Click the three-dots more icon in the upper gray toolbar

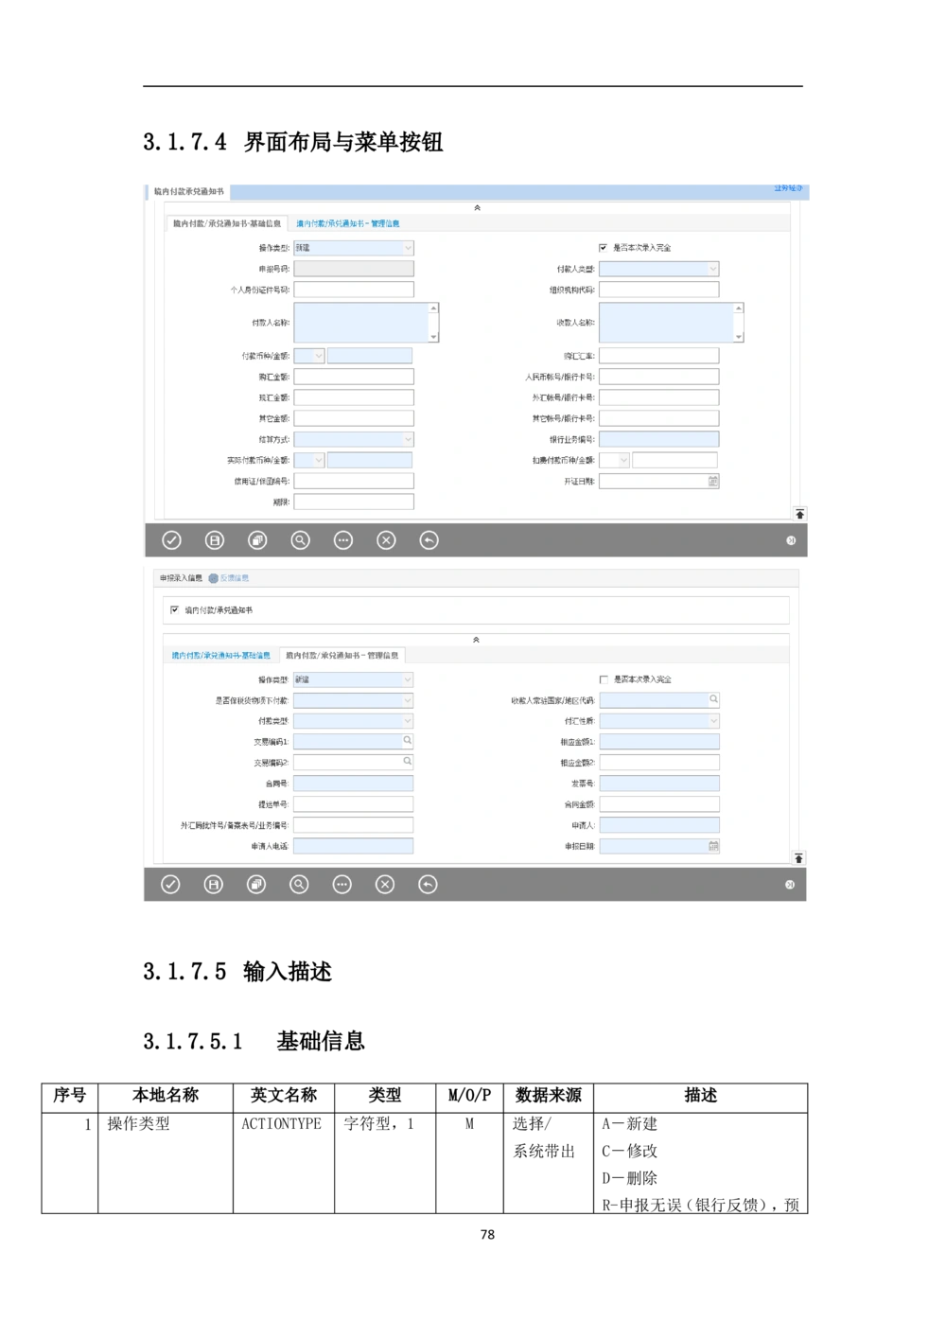click(x=343, y=540)
